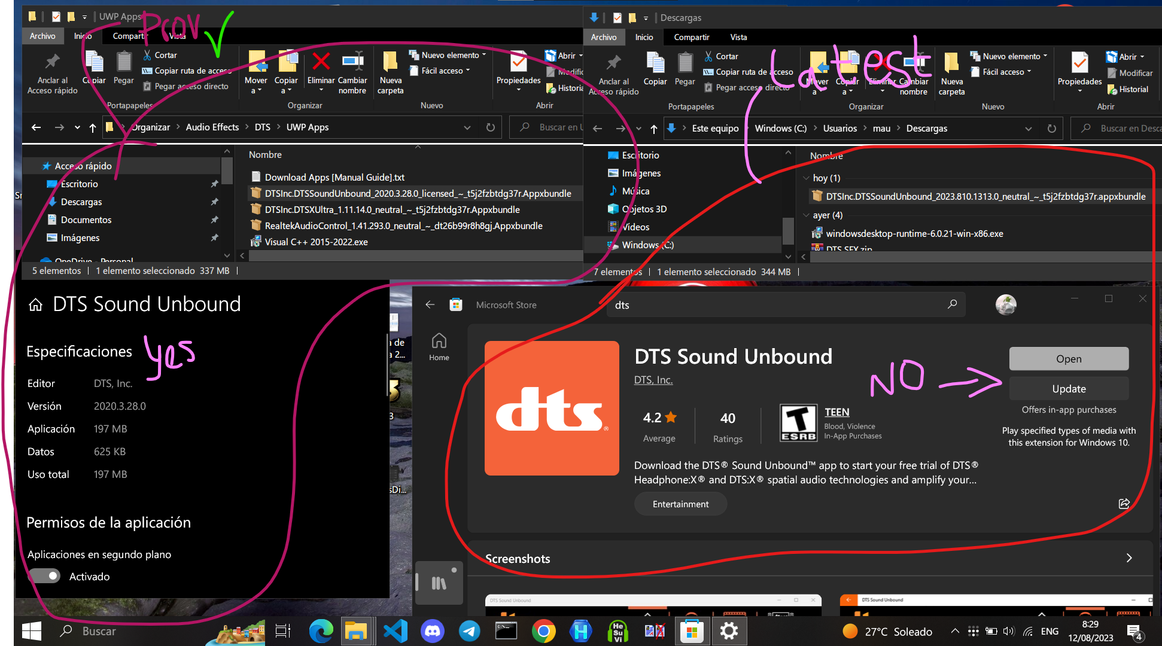The height and width of the screenshot is (646, 1162).
Task: Click the DTS, Inc. publisher link
Action: pos(653,380)
